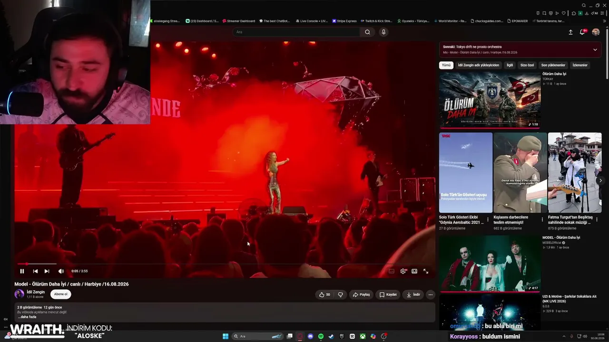This screenshot has height=342, width=609.
Task: Show next shorts with the arrow
Action: click(x=600, y=180)
